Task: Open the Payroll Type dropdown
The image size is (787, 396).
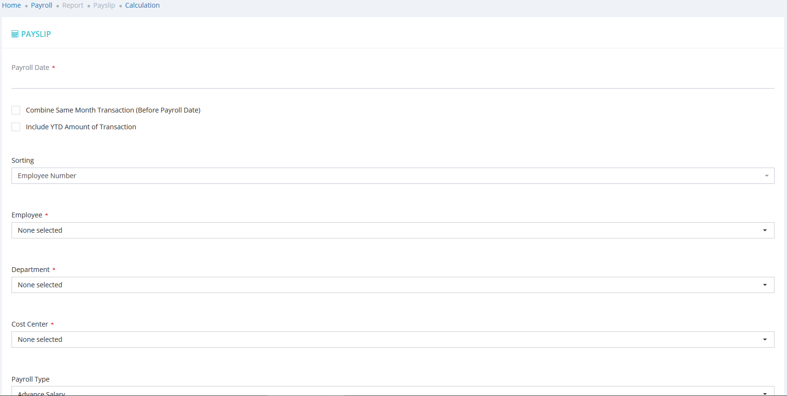Action: tap(383, 392)
